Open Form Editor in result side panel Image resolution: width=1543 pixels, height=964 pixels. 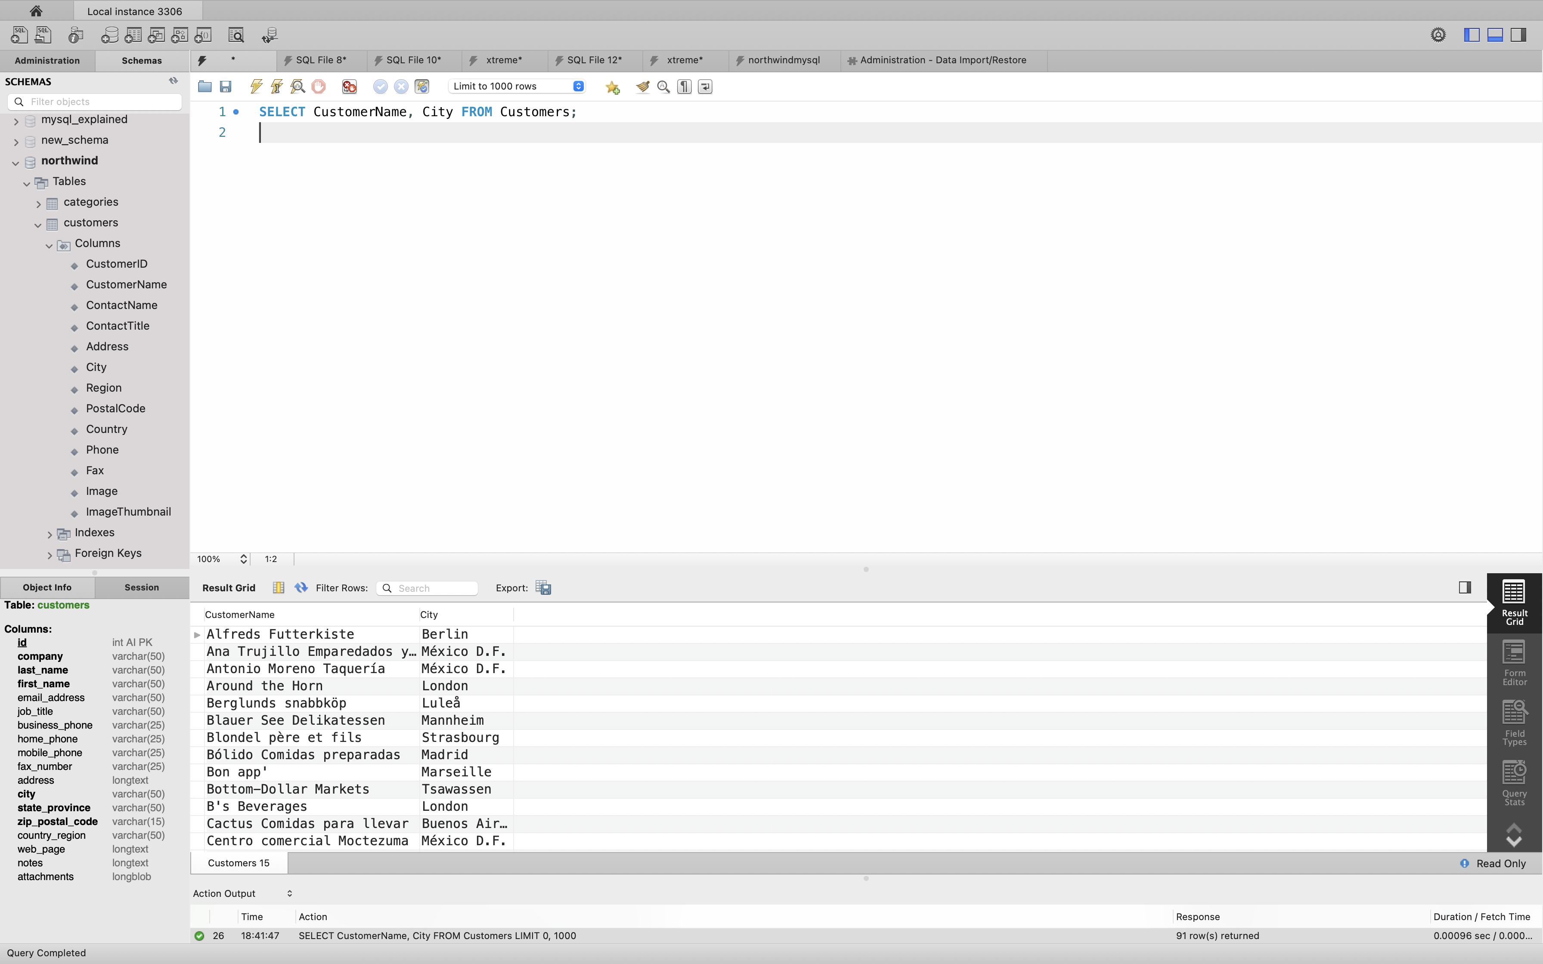pos(1514,663)
